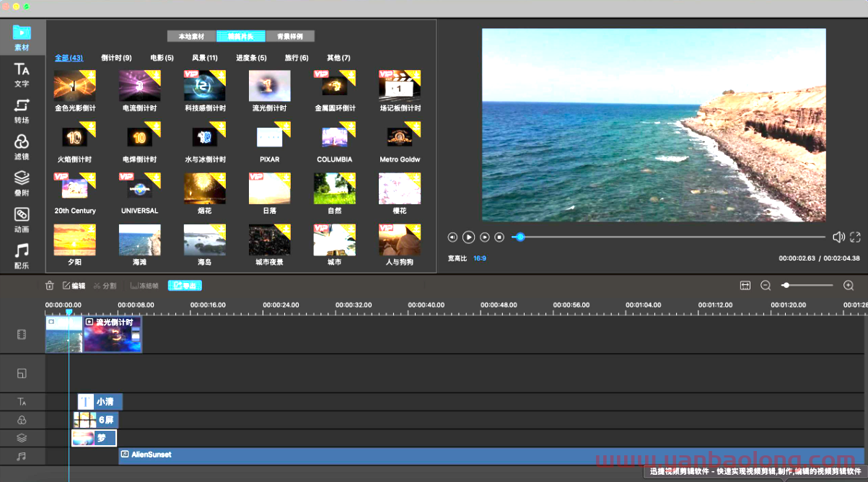Open the 配乐 music panel
Image resolution: width=868 pixels, height=482 pixels.
click(x=22, y=255)
